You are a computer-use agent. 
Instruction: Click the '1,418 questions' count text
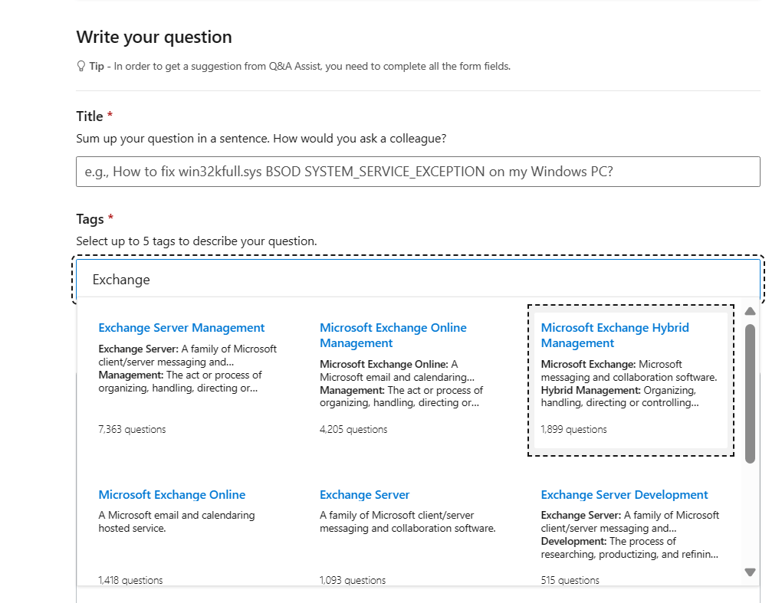pos(130,580)
